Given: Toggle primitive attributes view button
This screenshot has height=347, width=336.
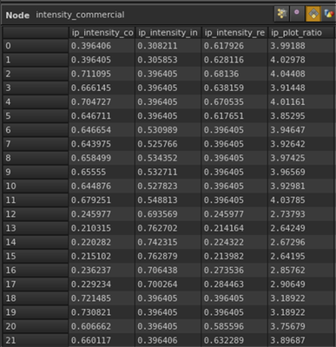Looking at the screenshot, I should click(313, 13).
